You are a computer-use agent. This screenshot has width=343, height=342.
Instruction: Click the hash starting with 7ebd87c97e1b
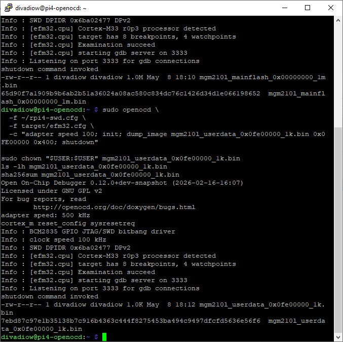131,321
